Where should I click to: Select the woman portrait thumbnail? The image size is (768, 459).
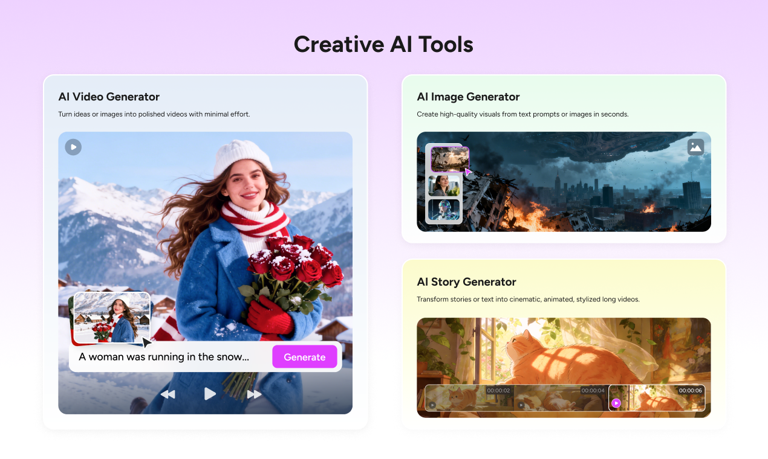click(x=444, y=185)
